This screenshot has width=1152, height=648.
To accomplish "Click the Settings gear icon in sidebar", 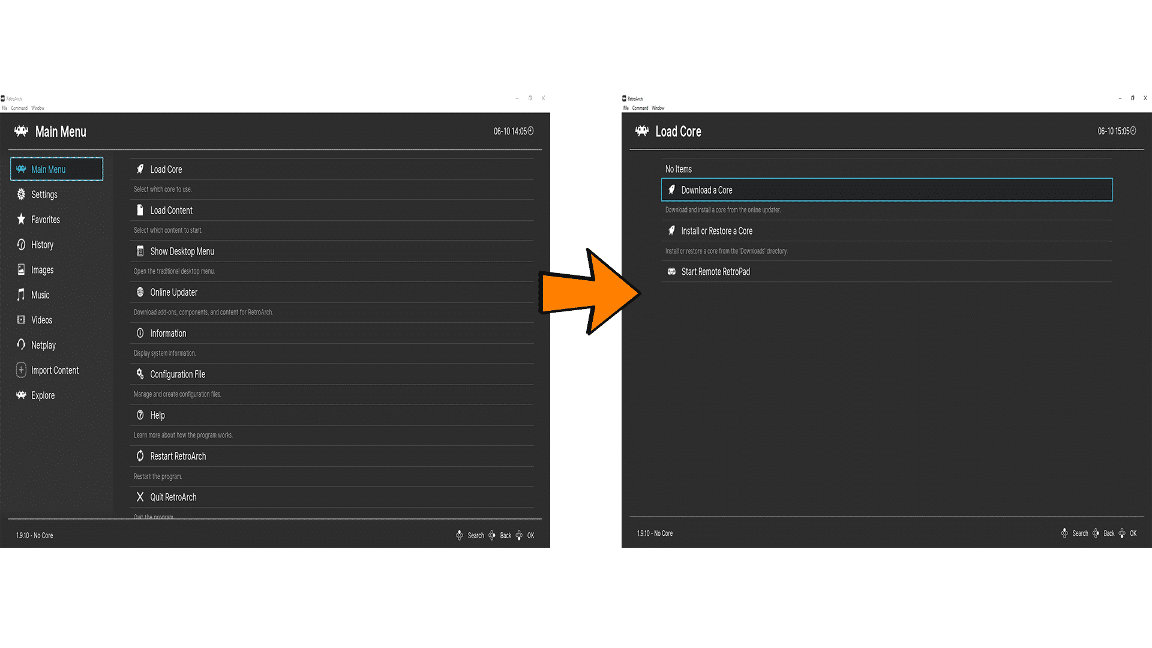I will [x=21, y=194].
